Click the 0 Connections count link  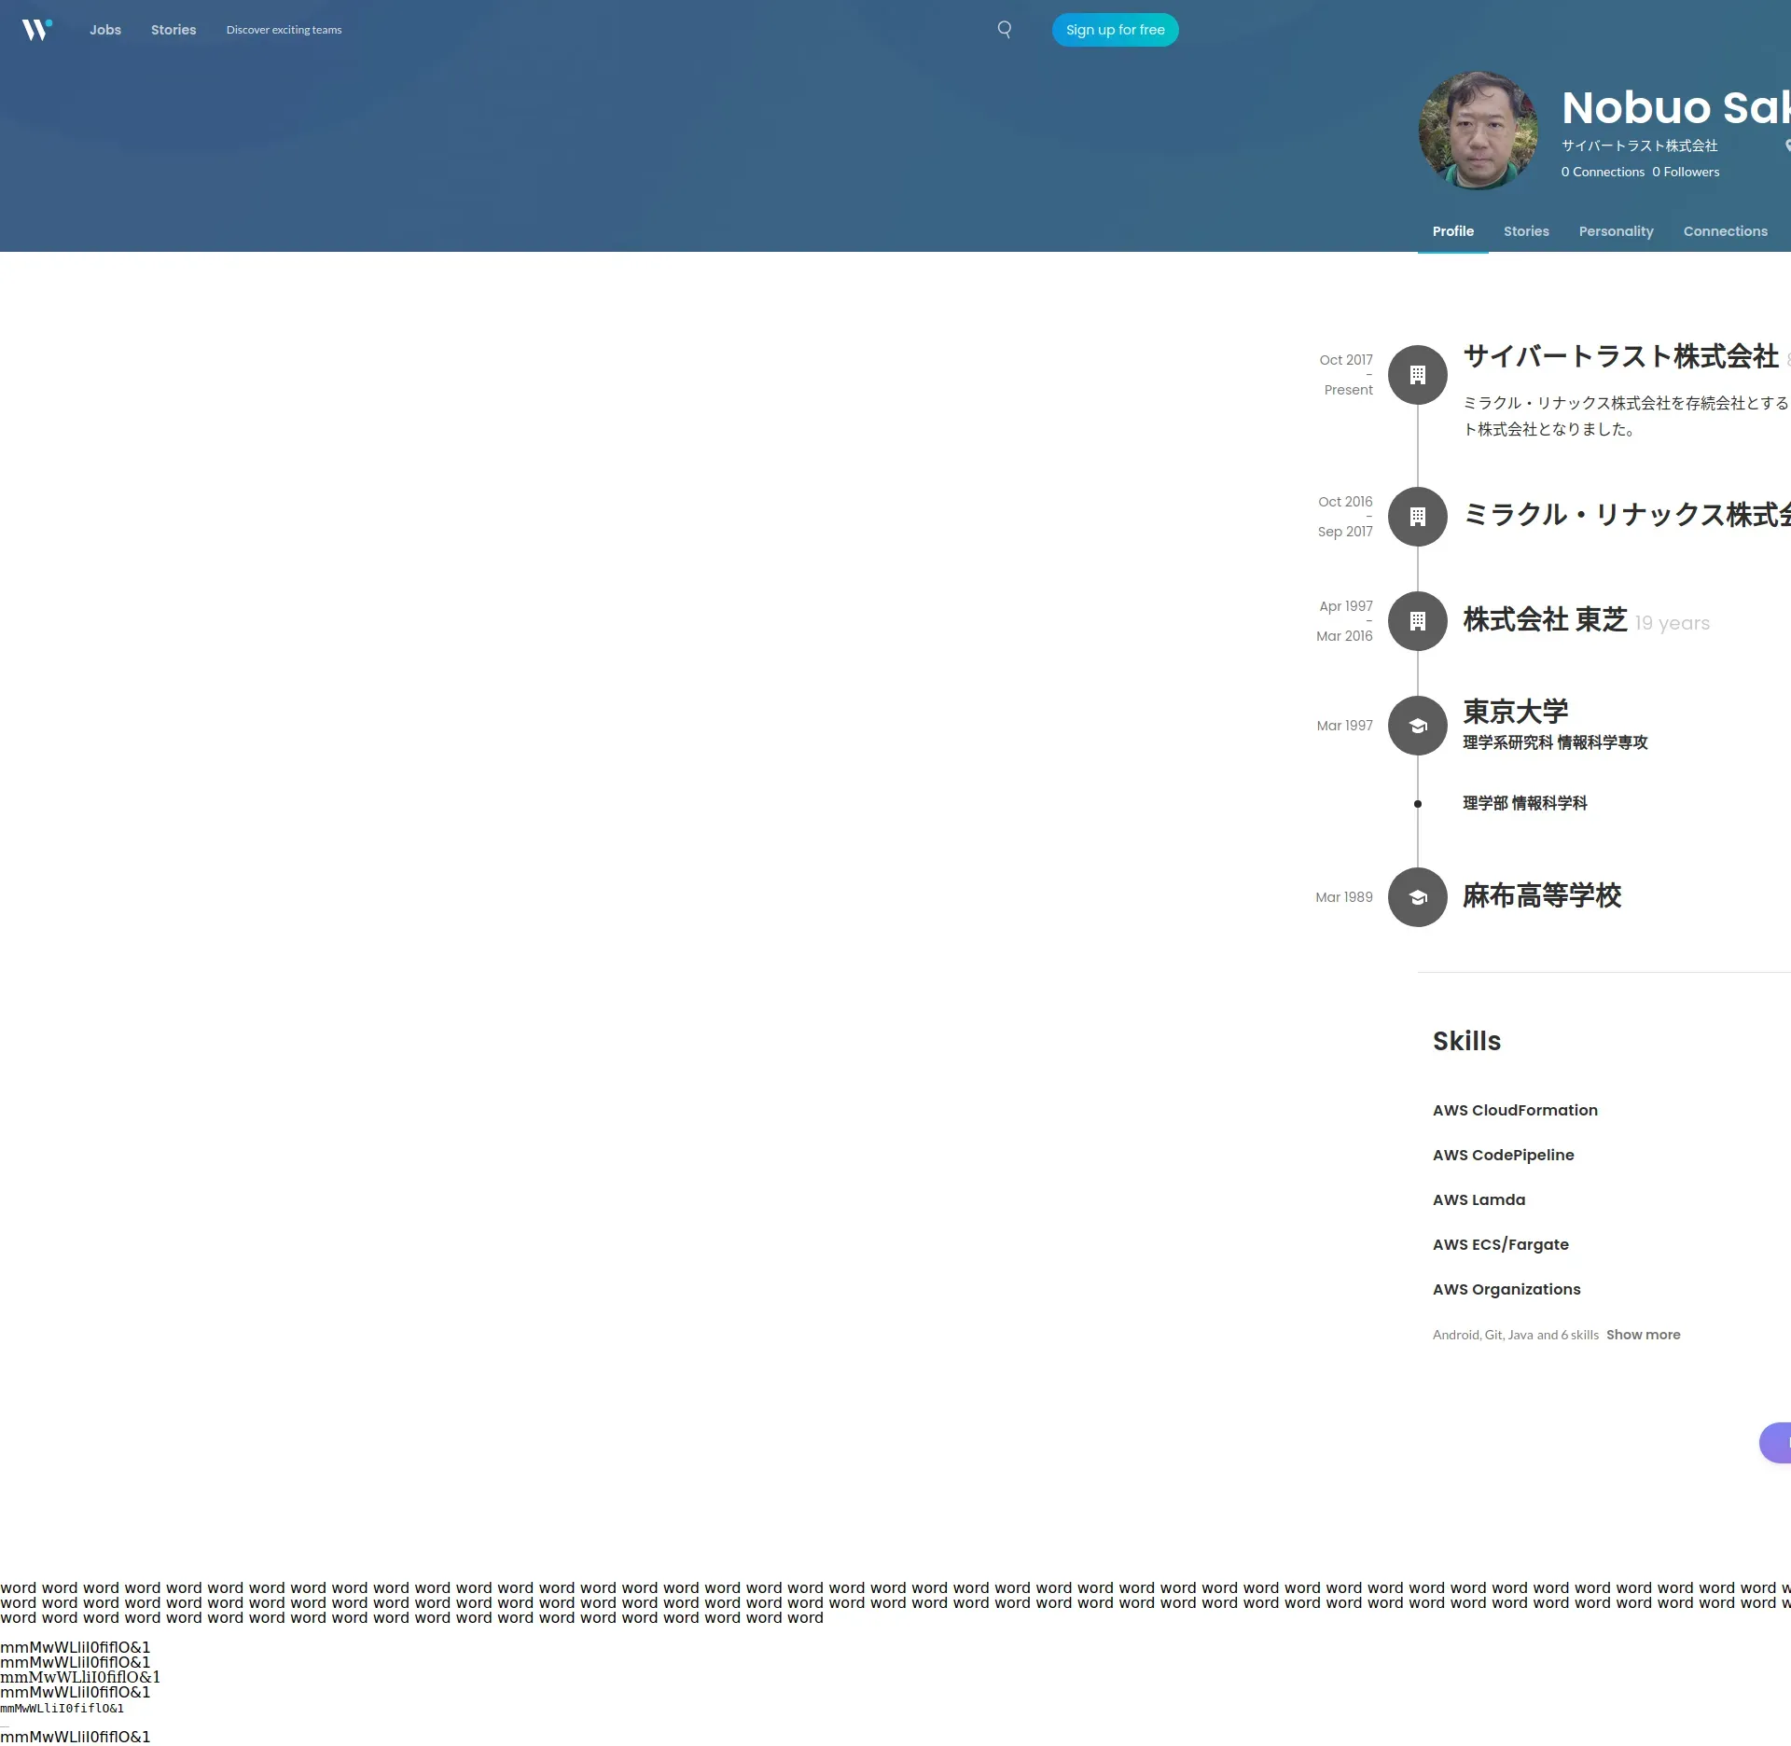[1603, 172]
